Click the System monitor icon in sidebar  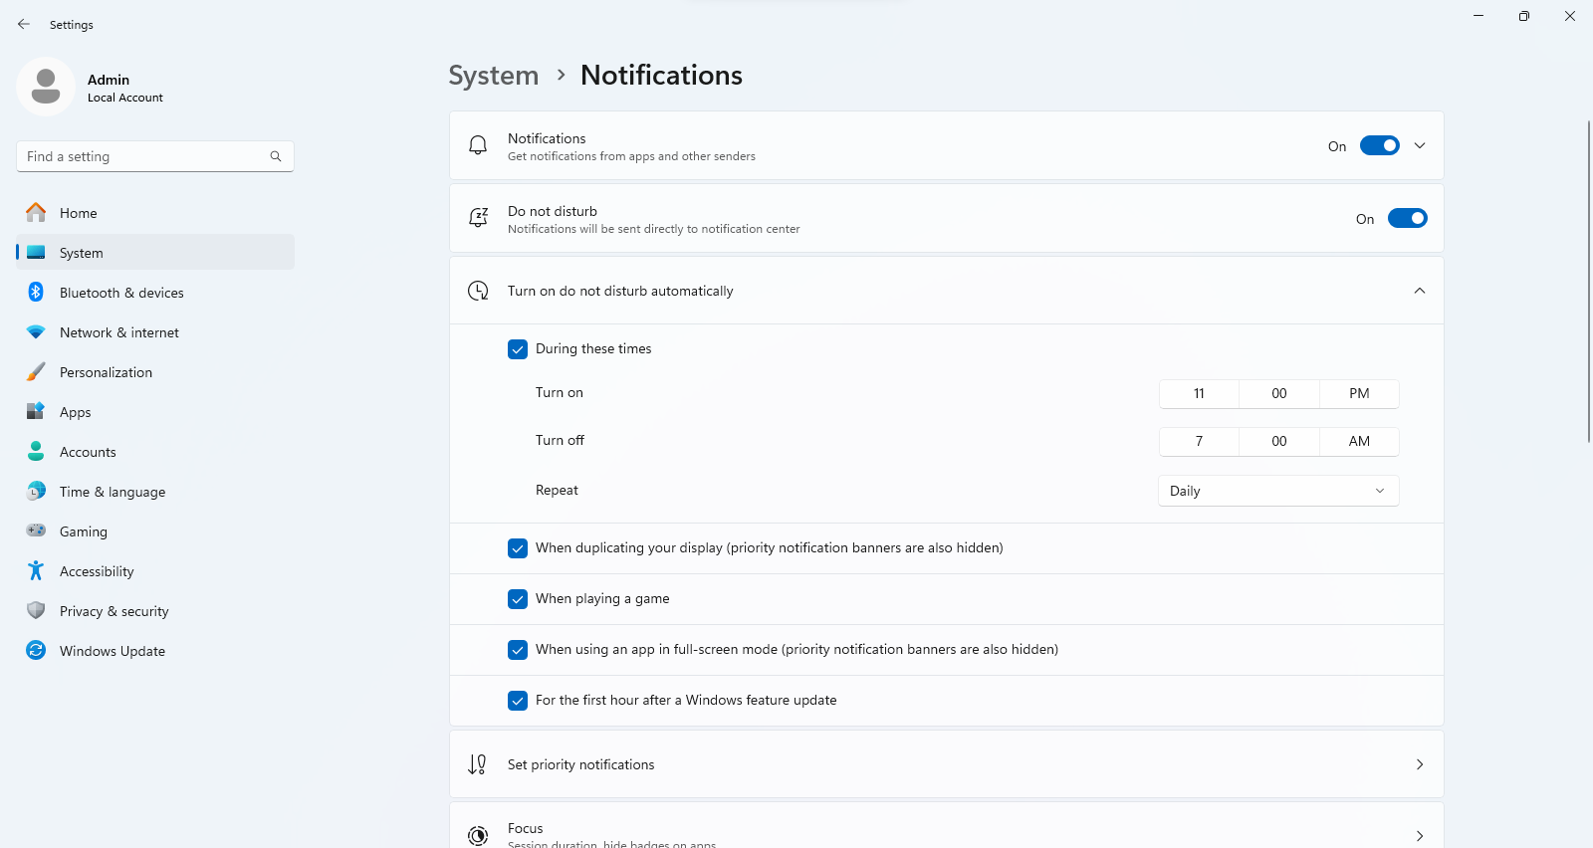(36, 252)
